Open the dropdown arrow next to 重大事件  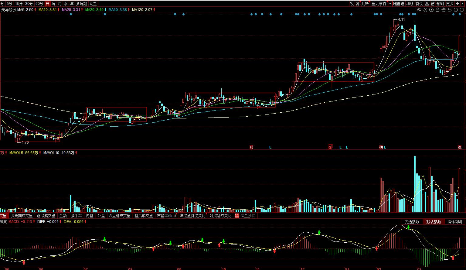(x=390, y=4)
